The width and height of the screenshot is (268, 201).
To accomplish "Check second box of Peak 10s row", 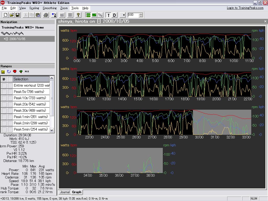I will 10,98.
